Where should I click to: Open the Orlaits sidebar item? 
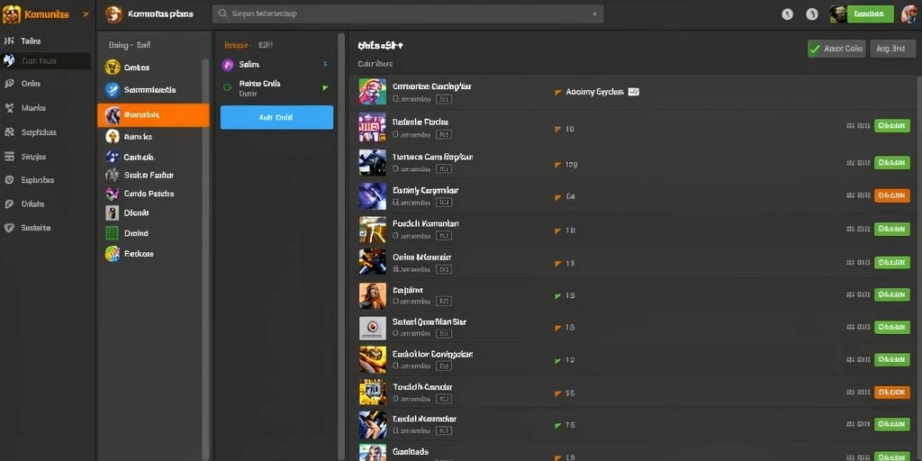(47, 204)
